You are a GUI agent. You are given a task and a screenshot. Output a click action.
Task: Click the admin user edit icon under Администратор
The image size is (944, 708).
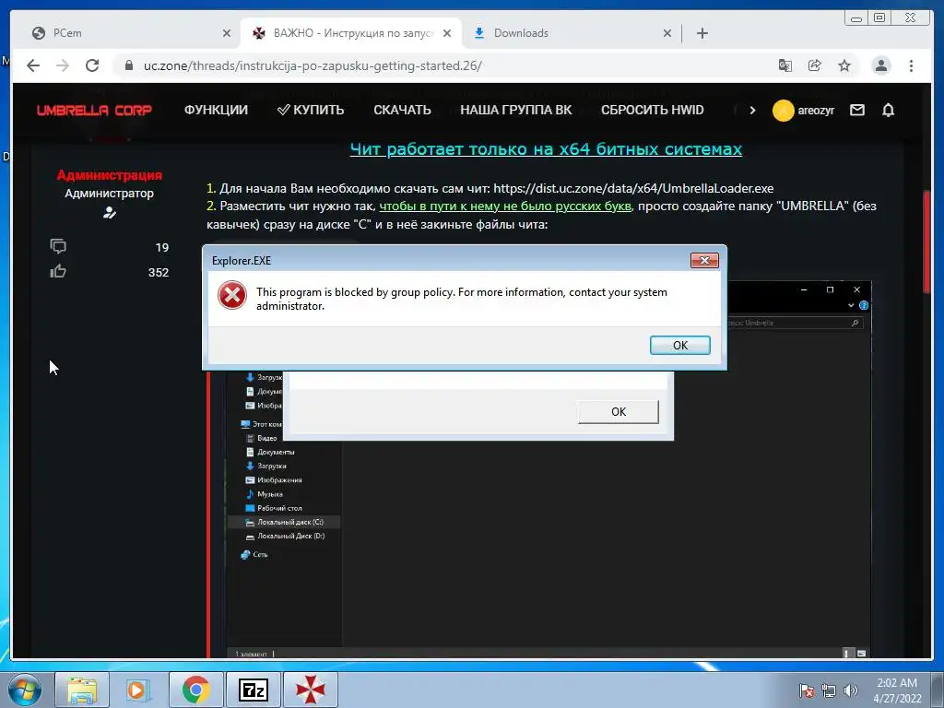tap(109, 213)
